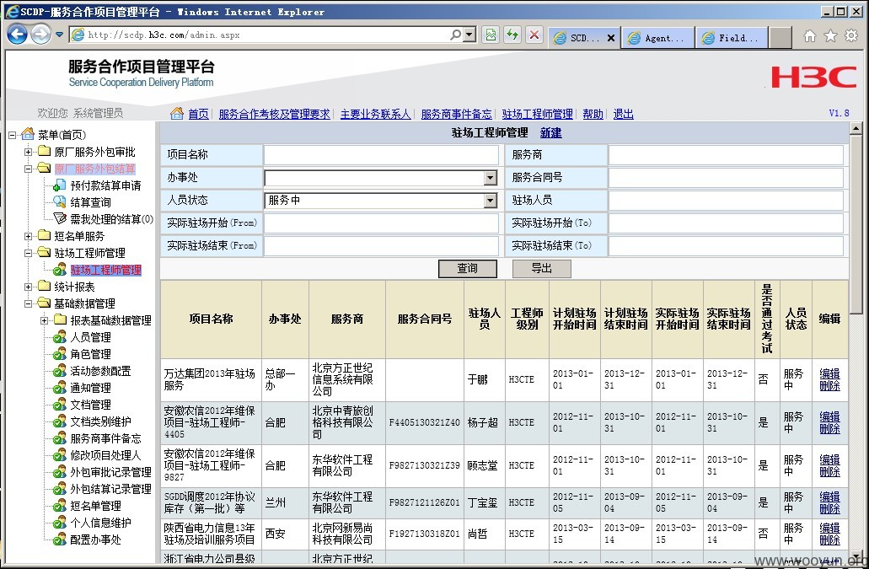Click the H3C logo
Image resolution: width=869 pixels, height=569 pixels.
(x=813, y=78)
